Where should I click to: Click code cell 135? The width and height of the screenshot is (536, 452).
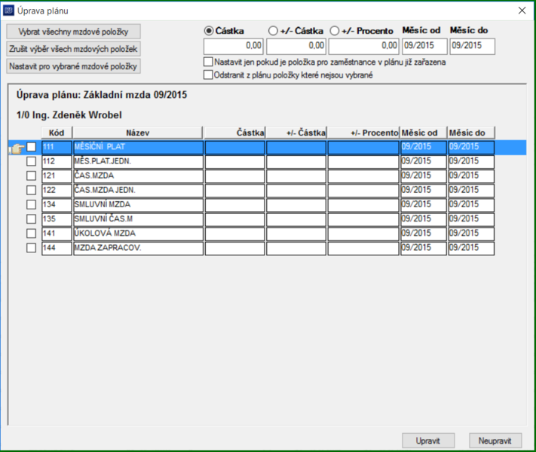(57, 219)
